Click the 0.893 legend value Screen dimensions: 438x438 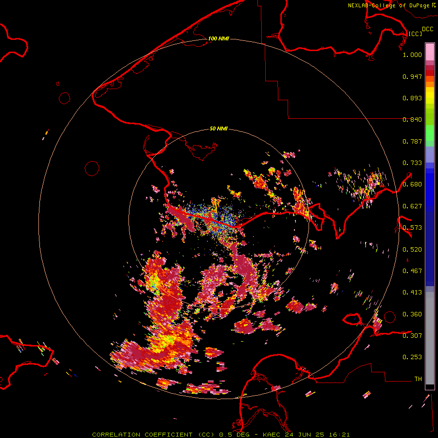point(412,98)
